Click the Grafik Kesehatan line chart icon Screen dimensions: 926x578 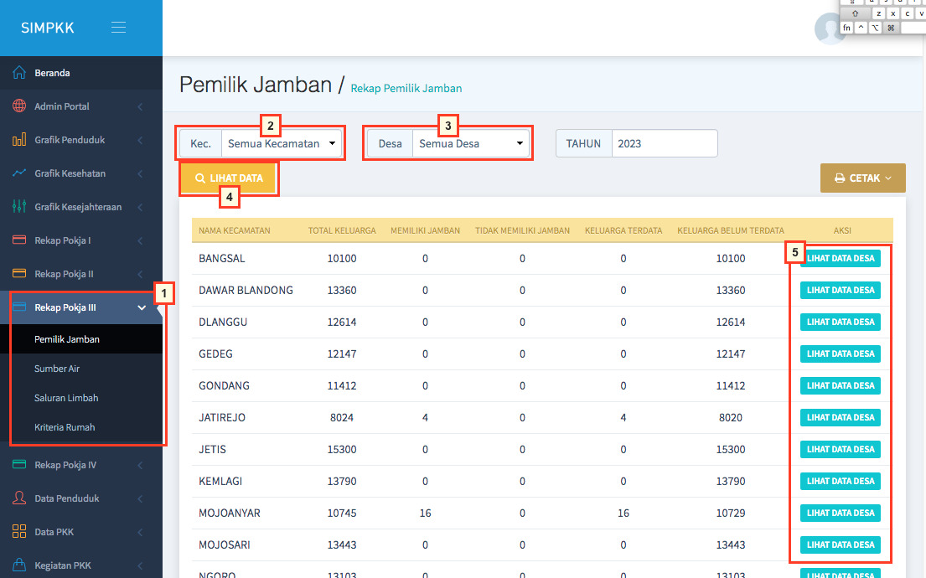[19, 173]
